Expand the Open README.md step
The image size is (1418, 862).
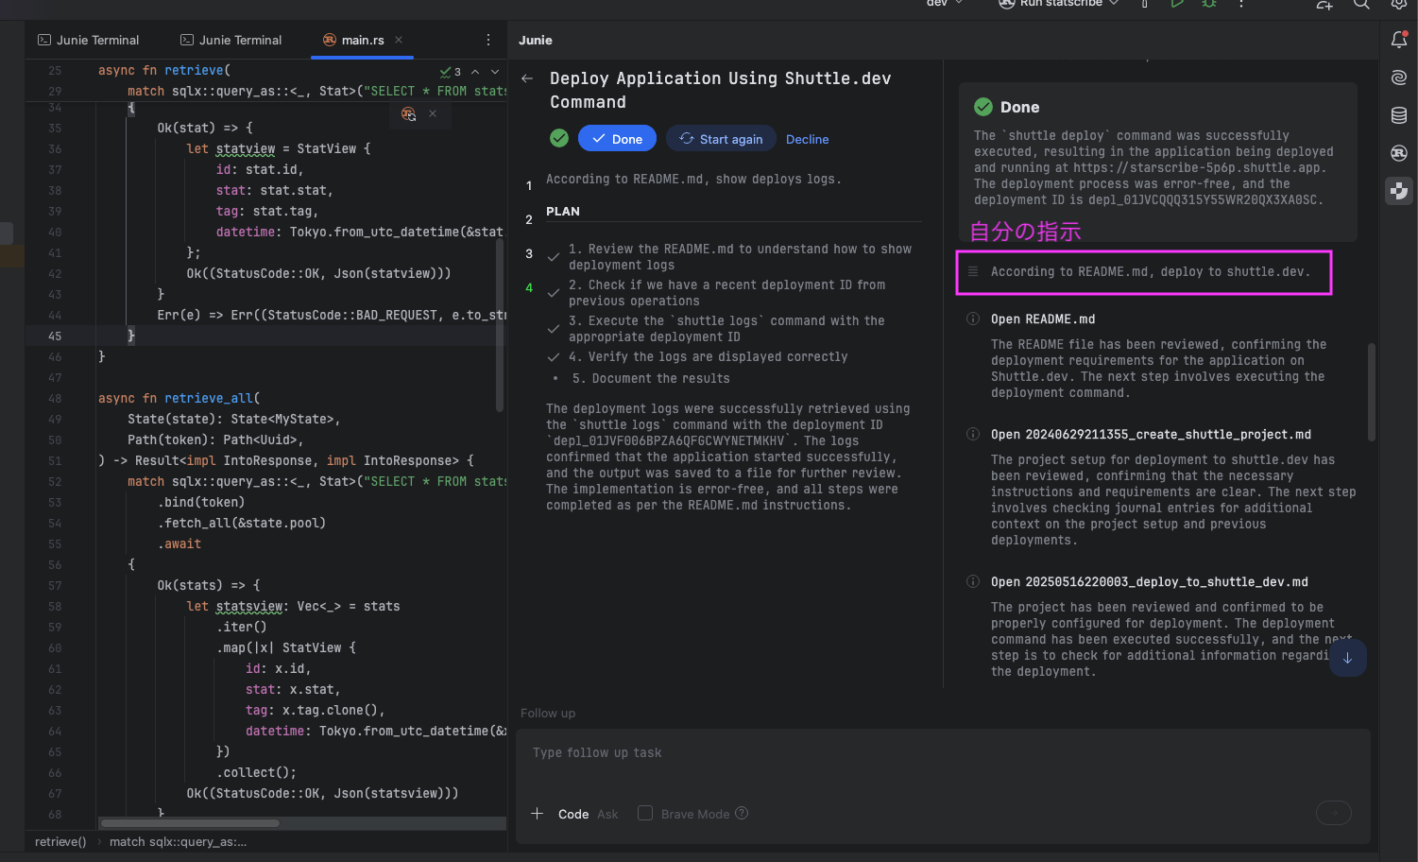pos(1043,319)
